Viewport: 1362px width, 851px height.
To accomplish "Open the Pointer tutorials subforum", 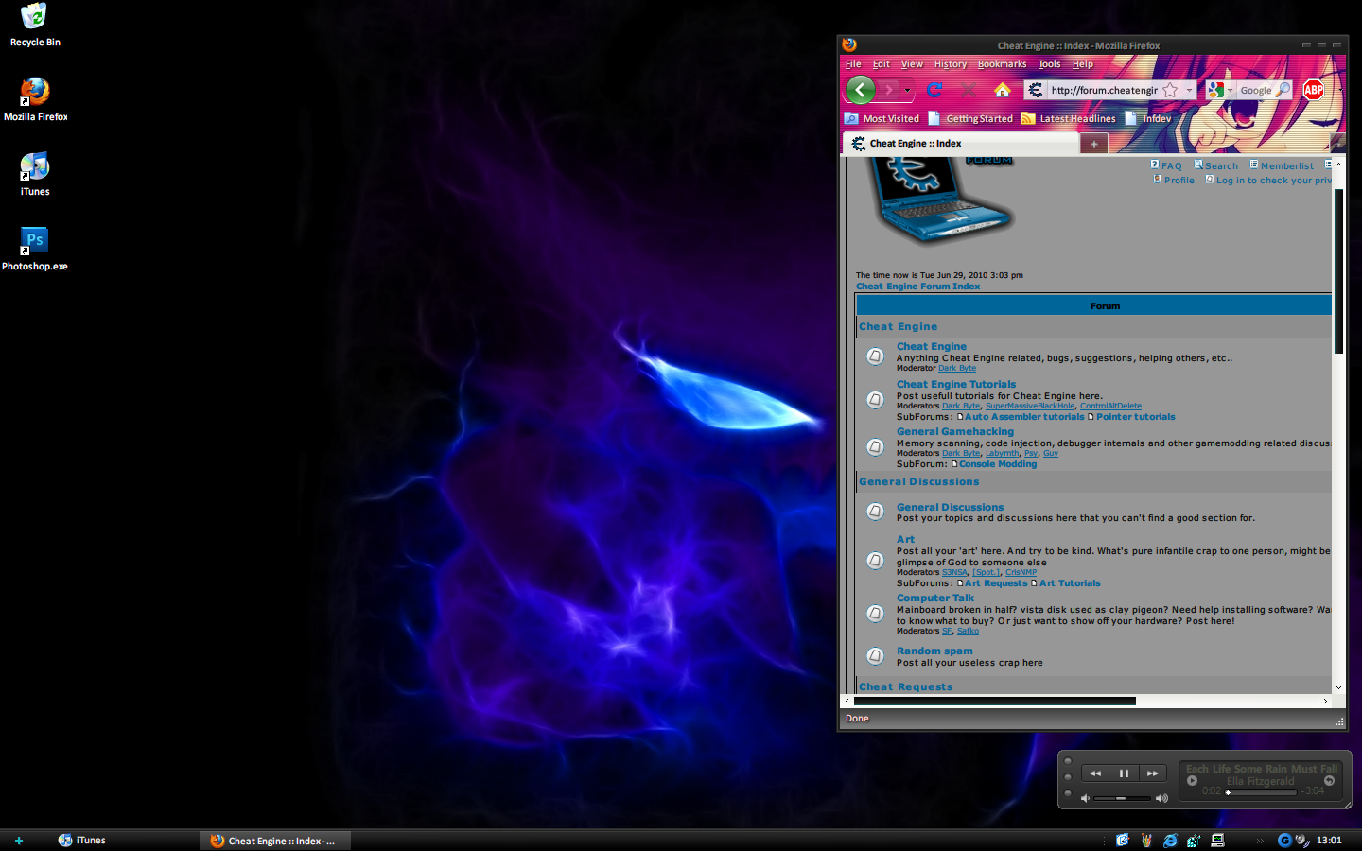I will click(1135, 417).
